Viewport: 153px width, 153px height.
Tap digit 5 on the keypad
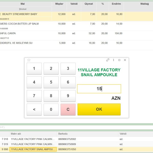51,82
